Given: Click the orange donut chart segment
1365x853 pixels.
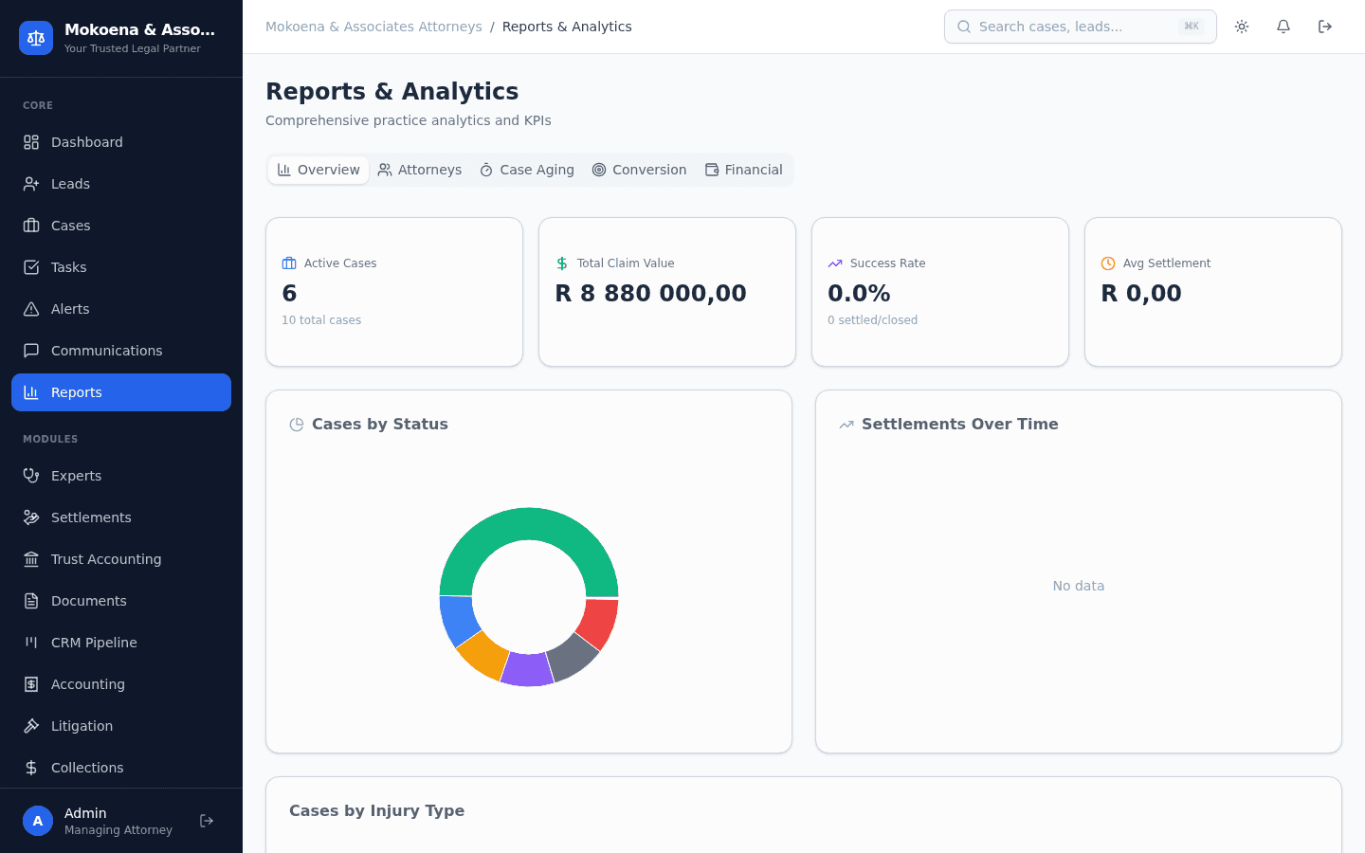Looking at the screenshot, I should click(483, 656).
